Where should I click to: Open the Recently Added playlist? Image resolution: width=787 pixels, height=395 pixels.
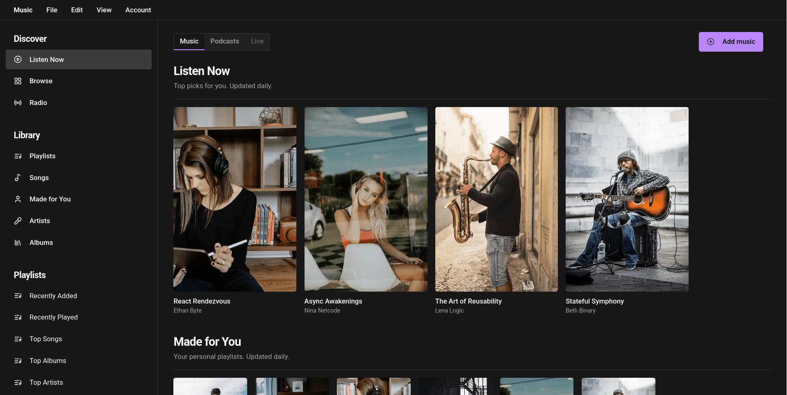[79, 296]
